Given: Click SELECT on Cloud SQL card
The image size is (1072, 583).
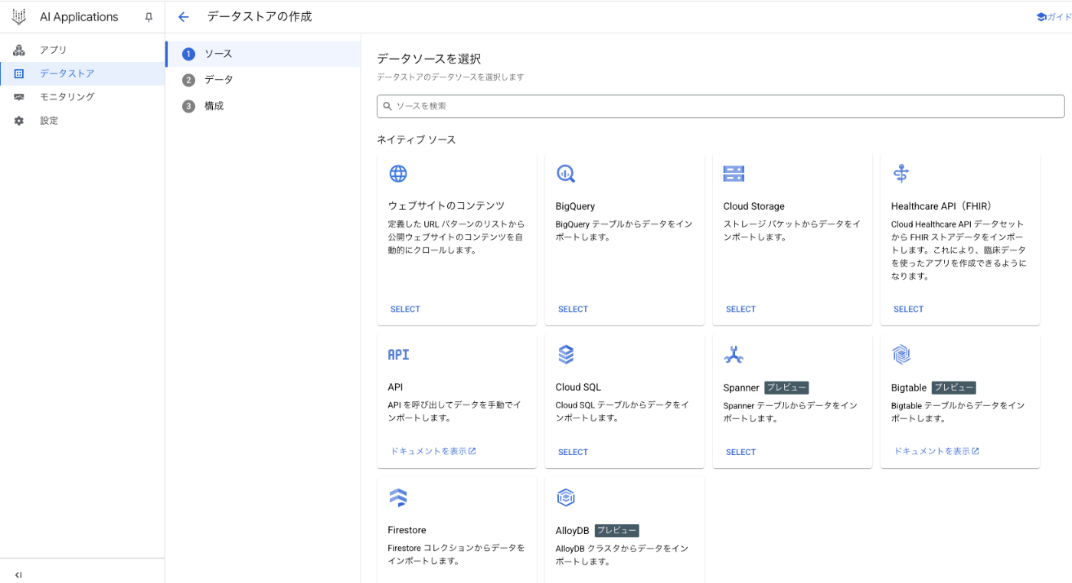Looking at the screenshot, I should coord(573,452).
